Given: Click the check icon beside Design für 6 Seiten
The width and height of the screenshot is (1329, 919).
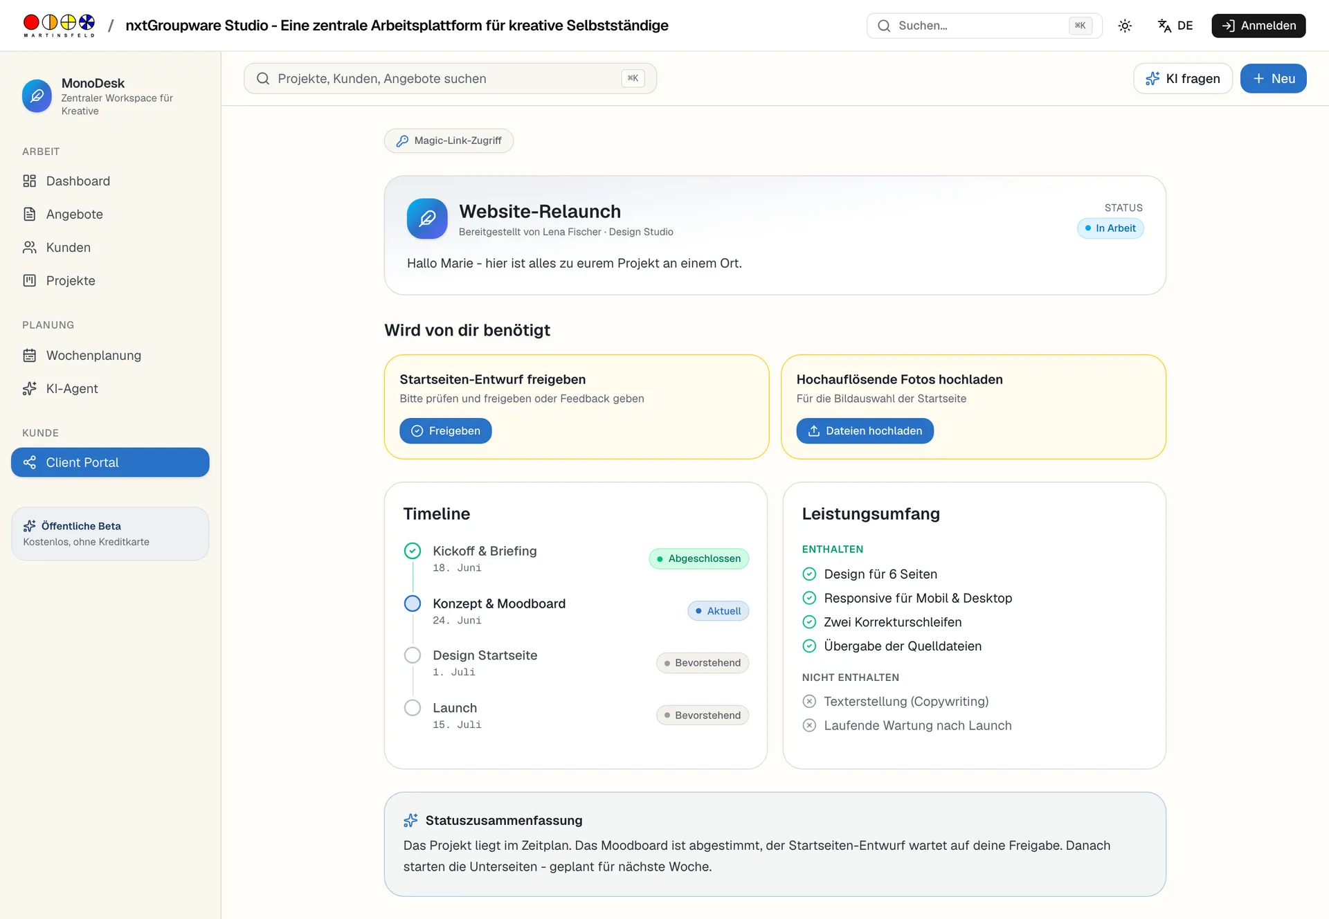Looking at the screenshot, I should (x=809, y=574).
